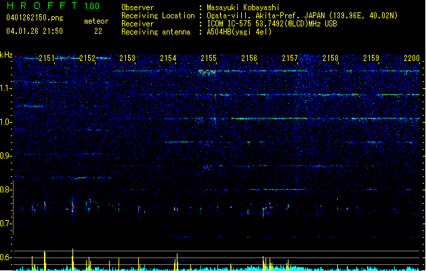Click the 2155 time marker
The height and width of the screenshot is (271, 426).
point(209,58)
